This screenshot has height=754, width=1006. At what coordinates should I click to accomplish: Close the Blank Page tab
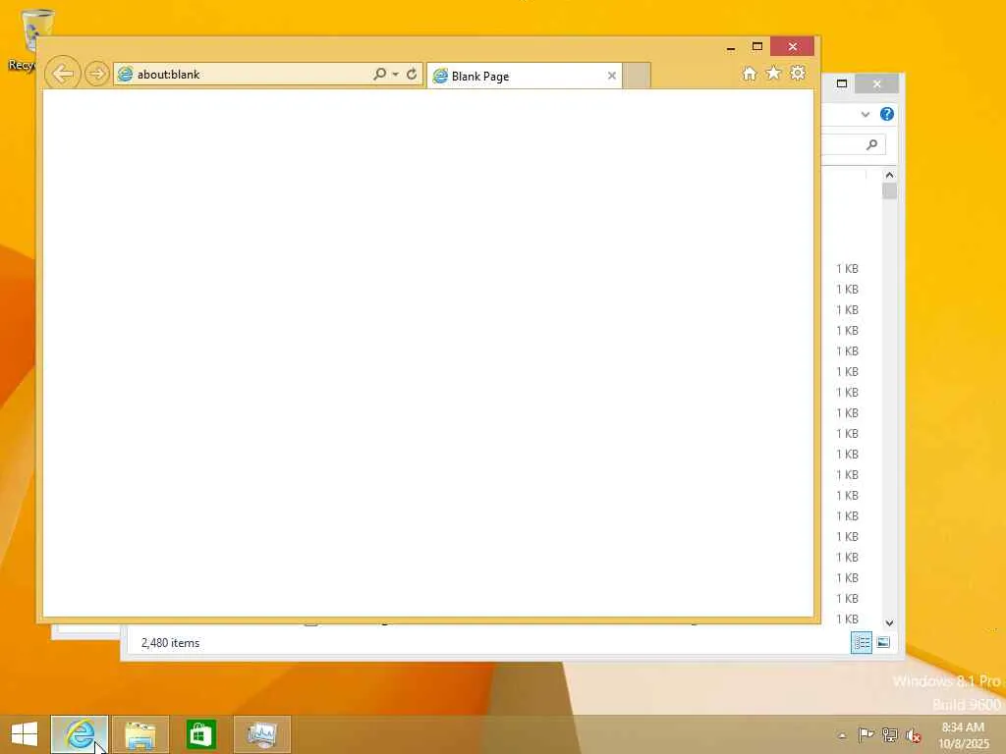(x=612, y=76)
